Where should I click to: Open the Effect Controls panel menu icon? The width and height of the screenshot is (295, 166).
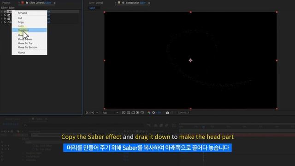pyautogui.click(x=54, y=3)
